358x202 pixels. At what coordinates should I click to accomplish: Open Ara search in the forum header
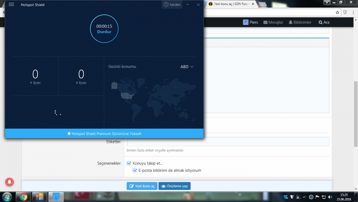click(324, 22)
